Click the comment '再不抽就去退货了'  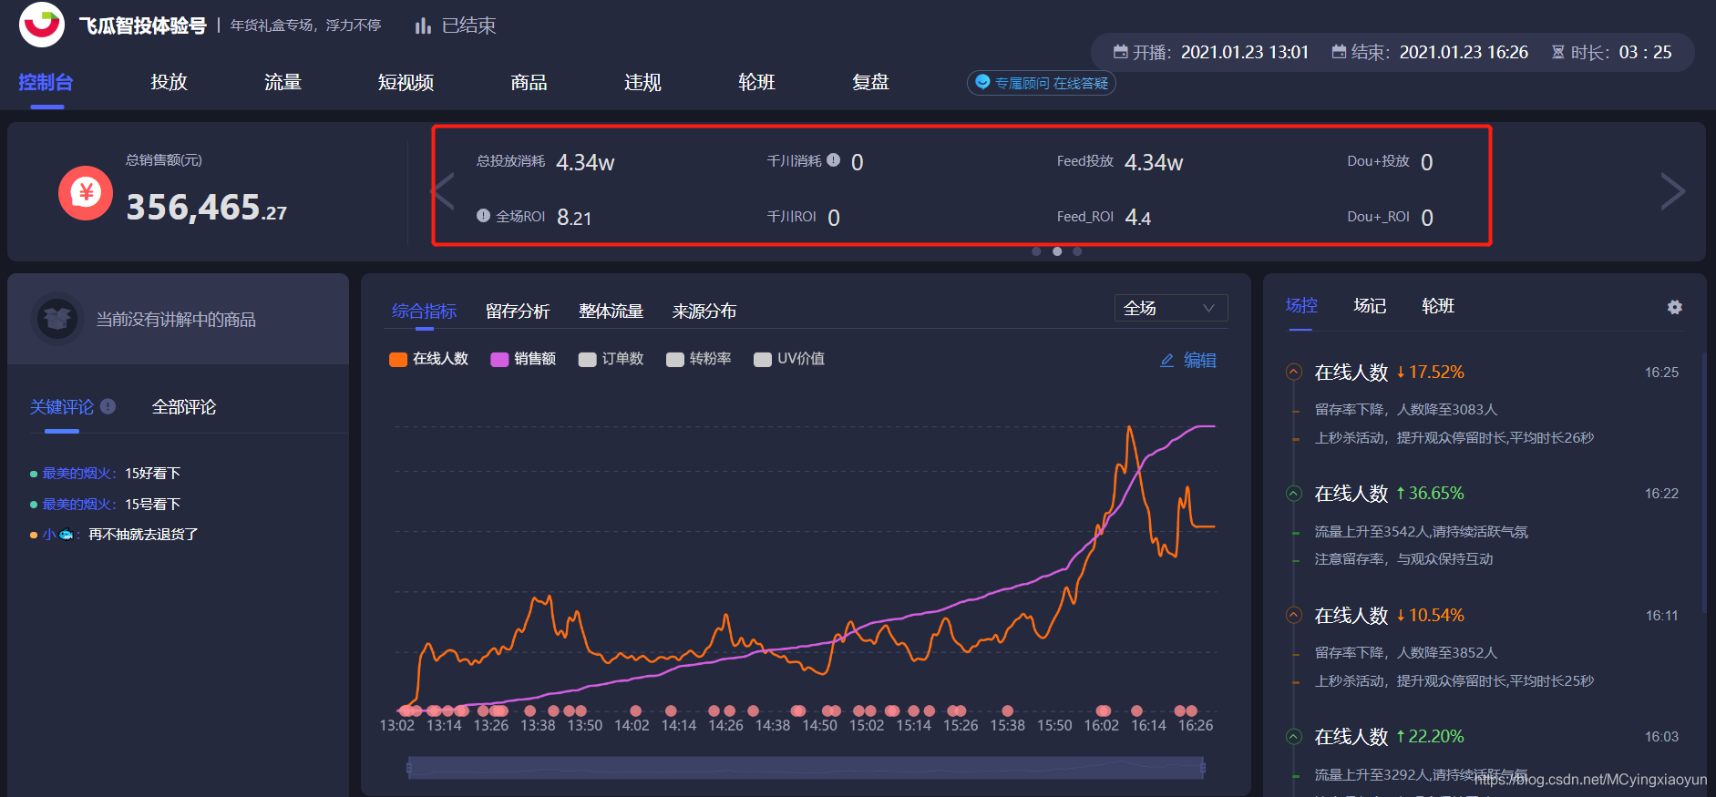tap(143, 535)
